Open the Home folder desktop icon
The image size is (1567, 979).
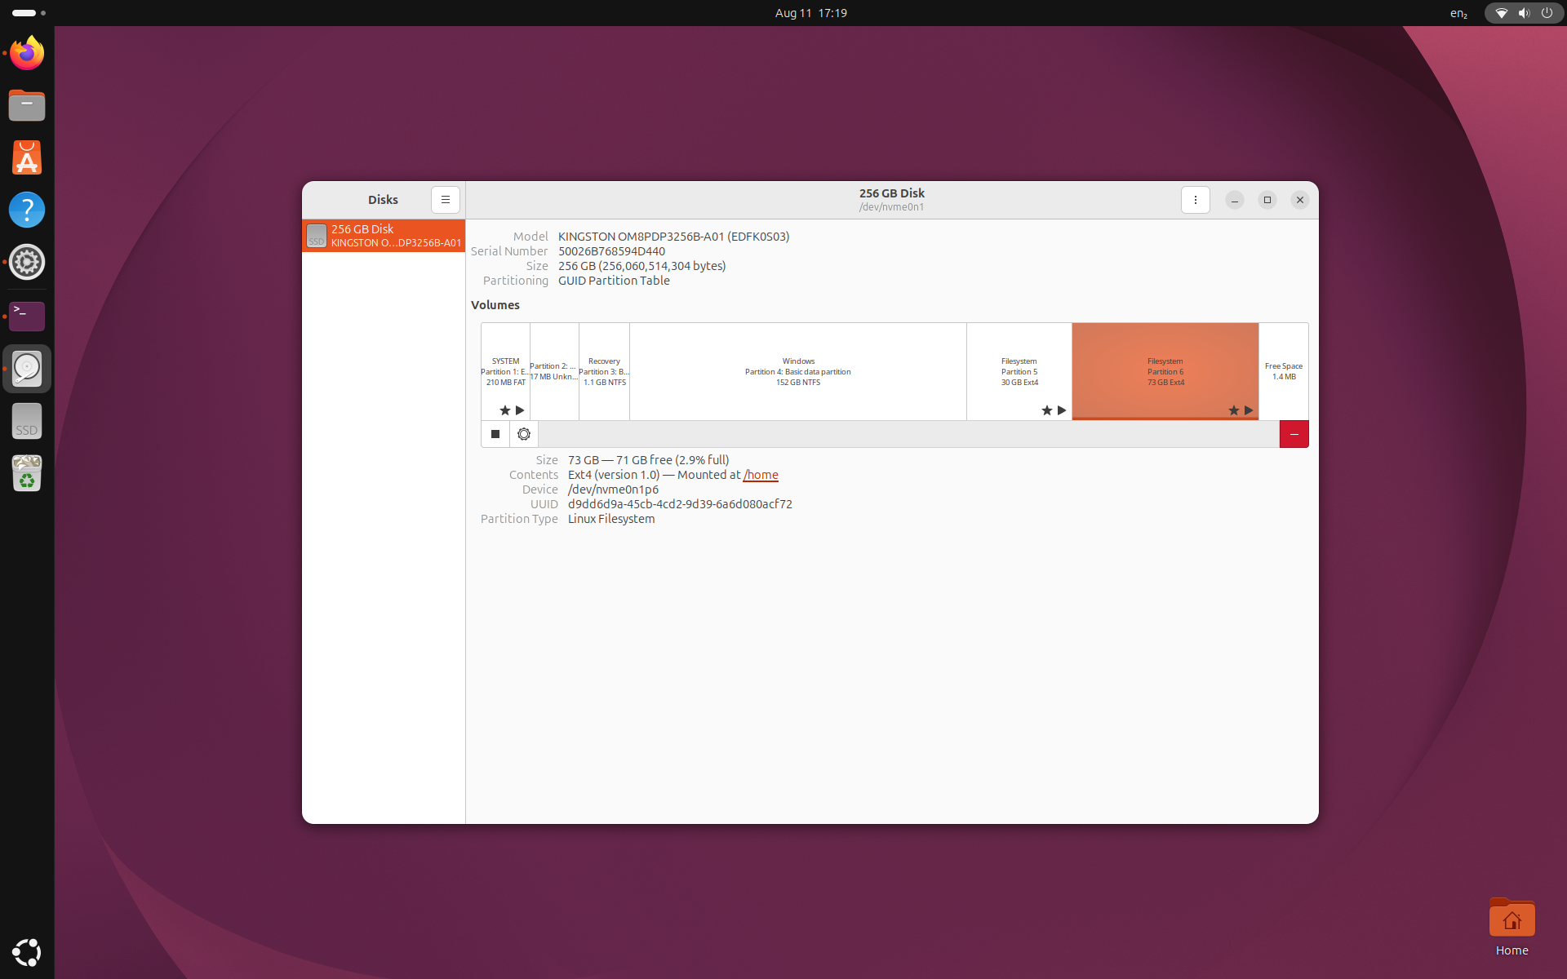pyautogui.click(x=1512, y=928)
